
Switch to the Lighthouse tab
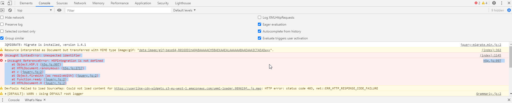(183, 3)
